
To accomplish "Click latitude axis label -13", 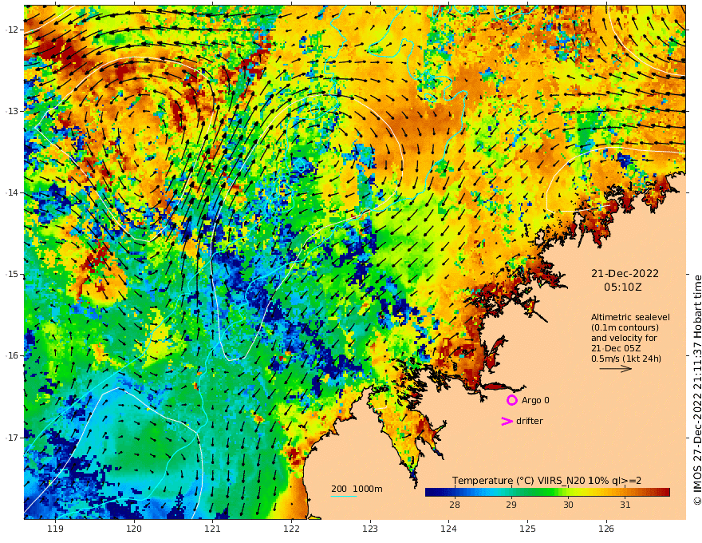I will 12,111.
